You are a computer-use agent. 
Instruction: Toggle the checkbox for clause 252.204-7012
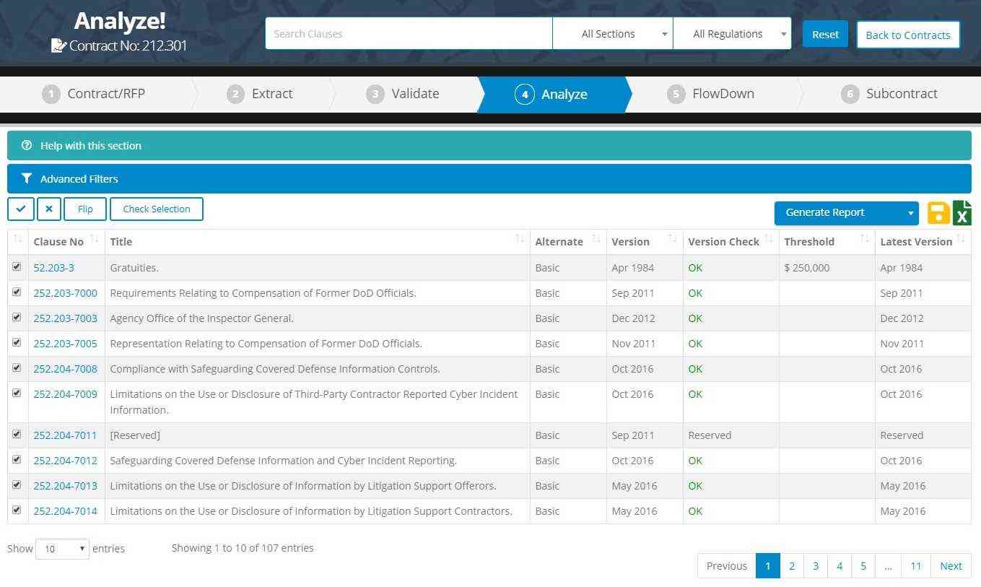pyautogui.click(x=17, y=459)
